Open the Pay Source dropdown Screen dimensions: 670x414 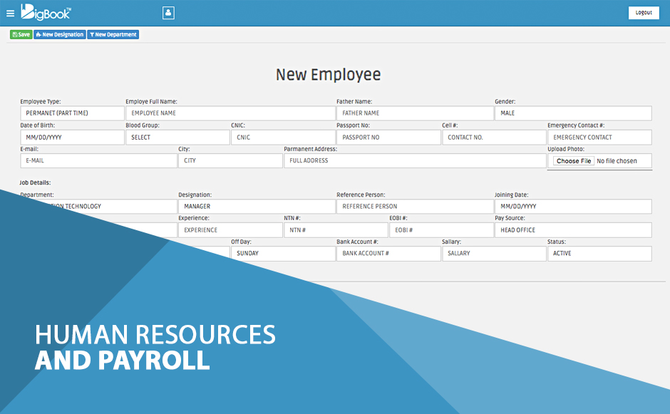click(x=572, y=230)
